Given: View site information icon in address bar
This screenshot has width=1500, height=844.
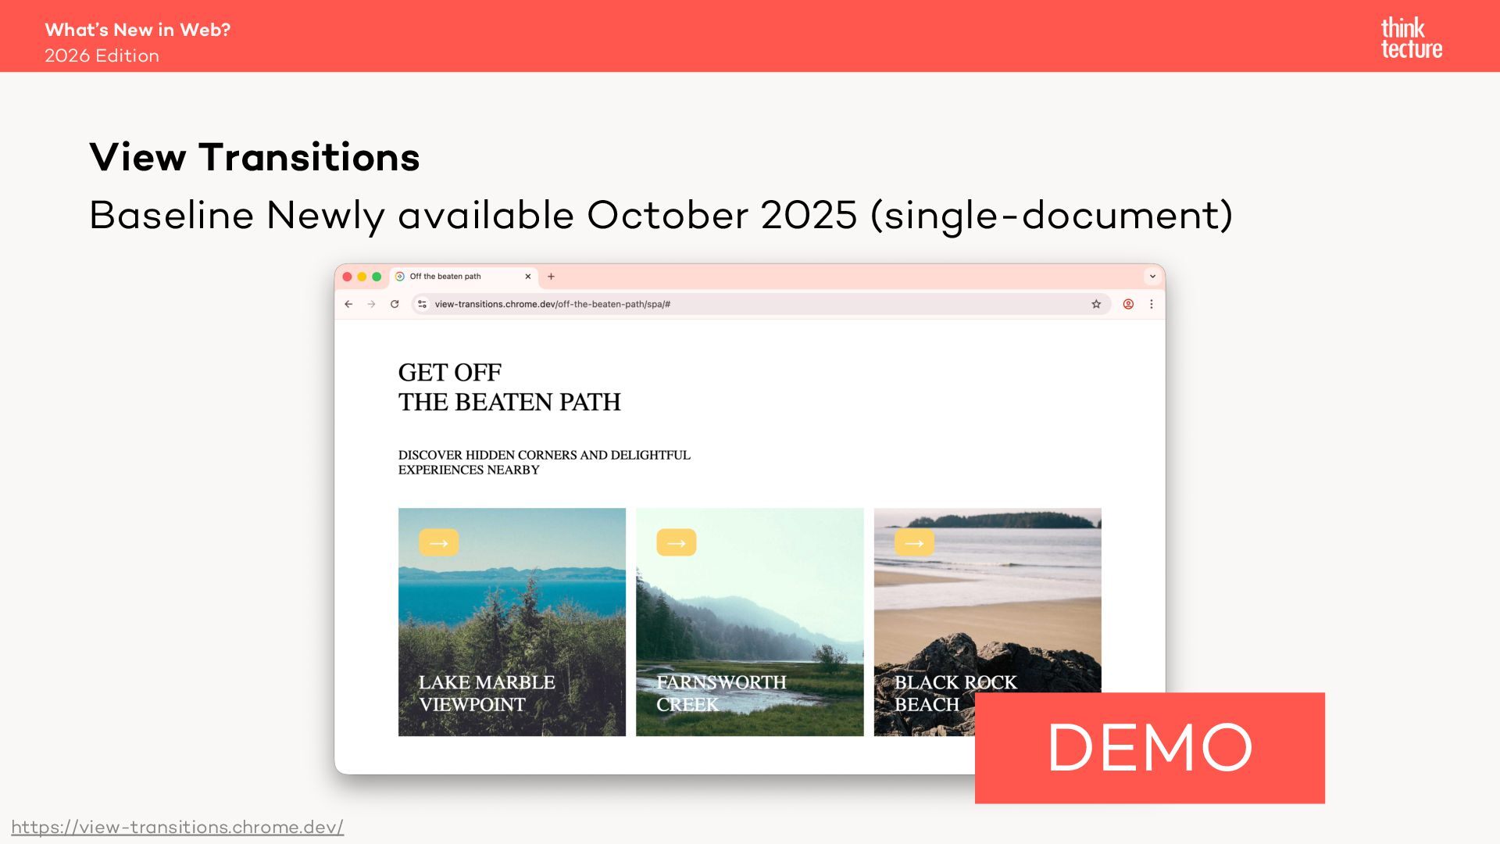Looking at the screenshot, I should click(x=422, y=304).
